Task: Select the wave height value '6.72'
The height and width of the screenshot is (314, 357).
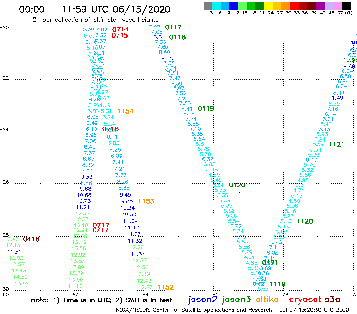Action: coord(236,226)
